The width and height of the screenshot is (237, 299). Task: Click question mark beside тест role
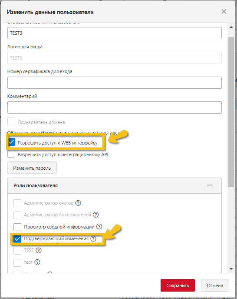[x=37, y=262]
